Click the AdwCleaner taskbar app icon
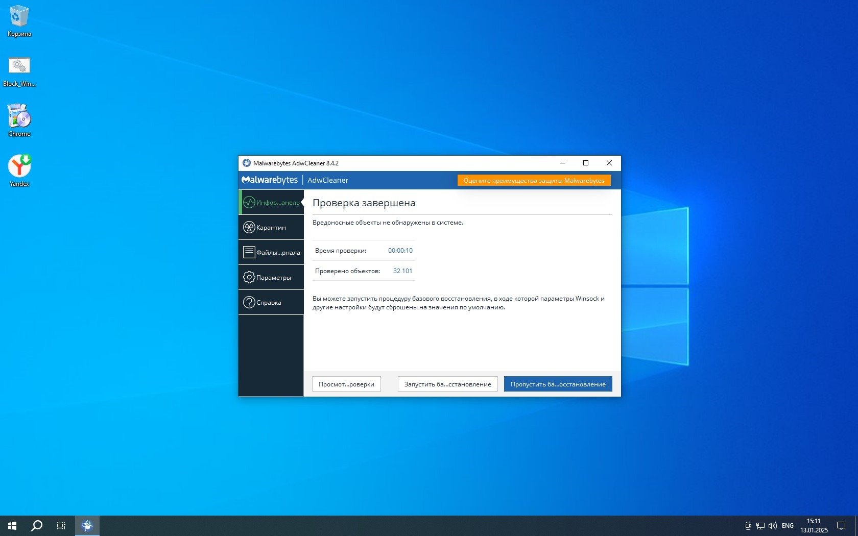Screen dimensions: 858x536 point(87,526)
